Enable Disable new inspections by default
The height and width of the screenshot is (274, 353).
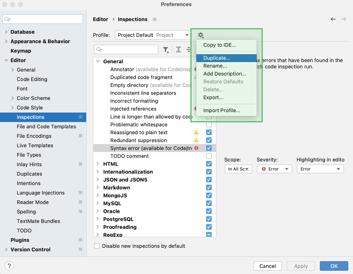coord(97,246)
